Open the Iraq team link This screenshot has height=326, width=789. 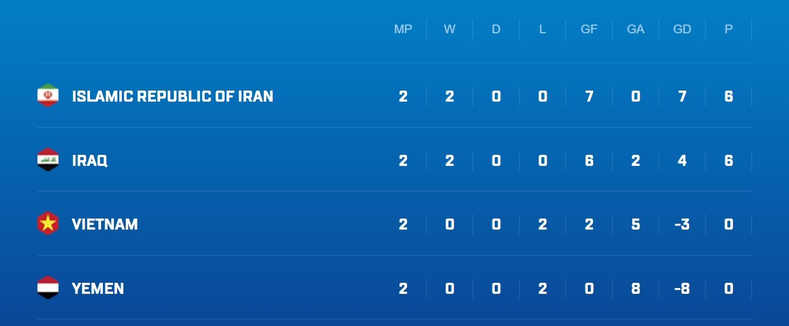[89, 161]
